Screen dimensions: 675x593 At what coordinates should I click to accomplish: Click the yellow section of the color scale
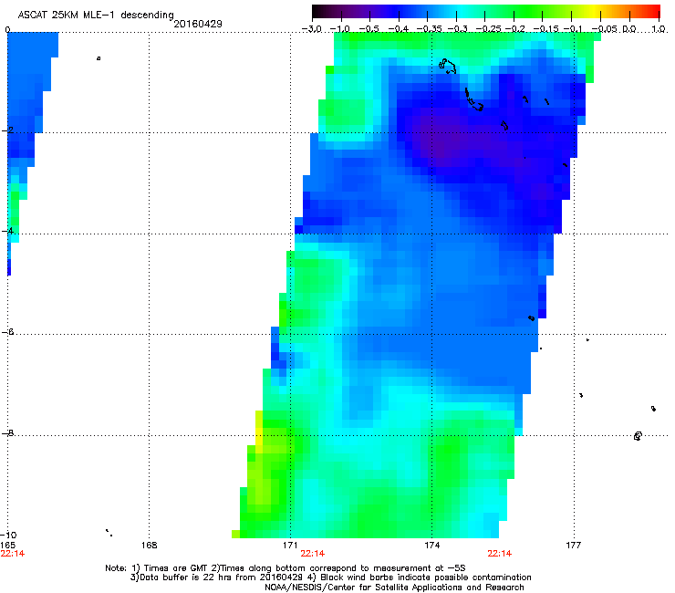point(593,12)
